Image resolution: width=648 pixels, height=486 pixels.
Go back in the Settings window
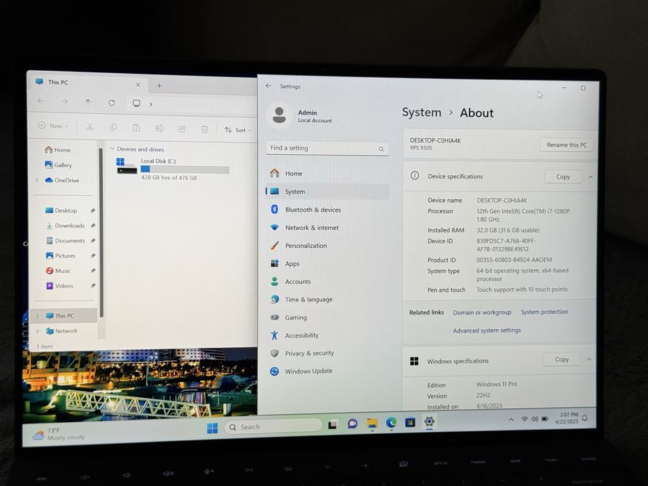pyautogui.click(x=269, y=86)
